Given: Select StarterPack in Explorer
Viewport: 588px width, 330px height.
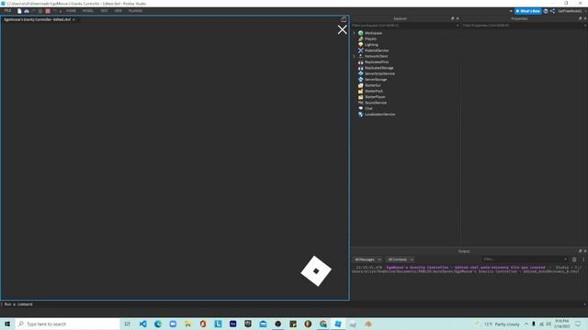Looking at the screenshot, I should (x=374, y=91).
